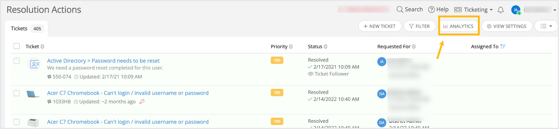Click the New Ticket button
The width and height of the screenshot is (559, 129).
(x=380, y=26)
